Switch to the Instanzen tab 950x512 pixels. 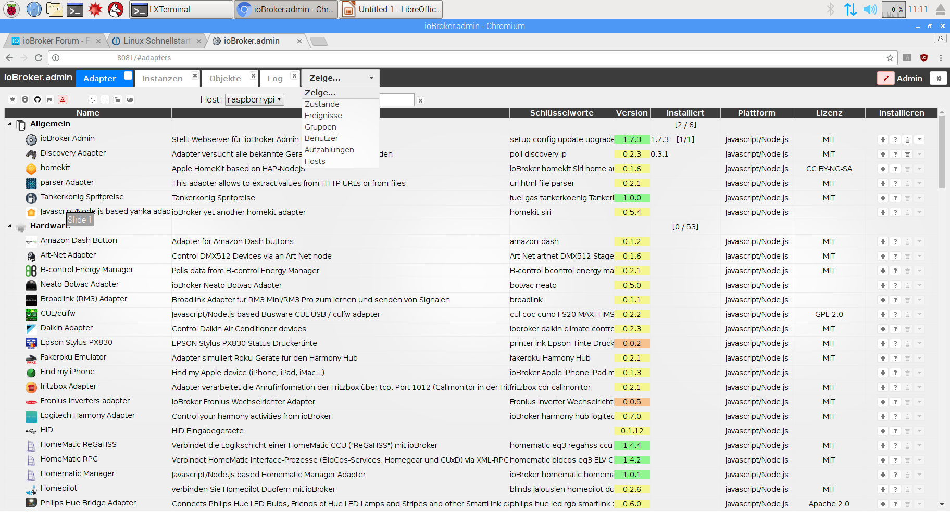pos(162,79)
